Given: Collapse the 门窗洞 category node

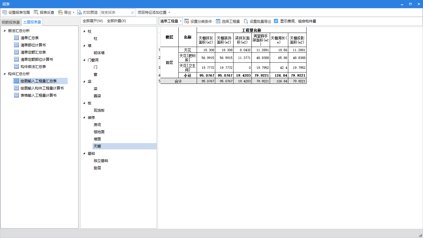Looking at the screenshot, I should coord(84,60).
